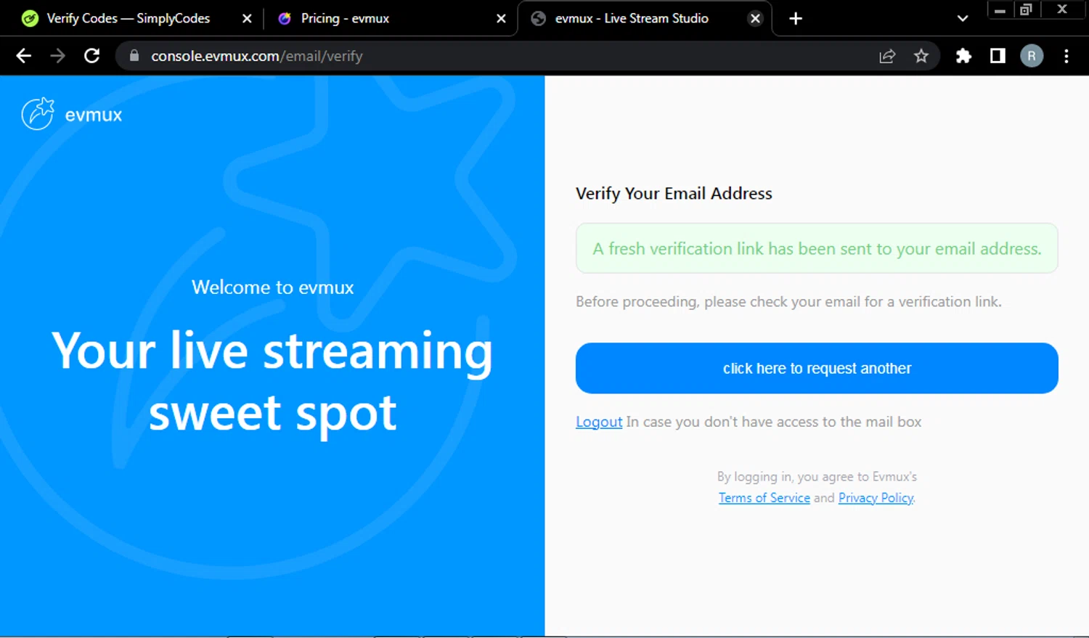The width and height of the screenshot is (1089, 638).
Task: Bookmark this page with the star icon
Action: click(x=921, y=56)
